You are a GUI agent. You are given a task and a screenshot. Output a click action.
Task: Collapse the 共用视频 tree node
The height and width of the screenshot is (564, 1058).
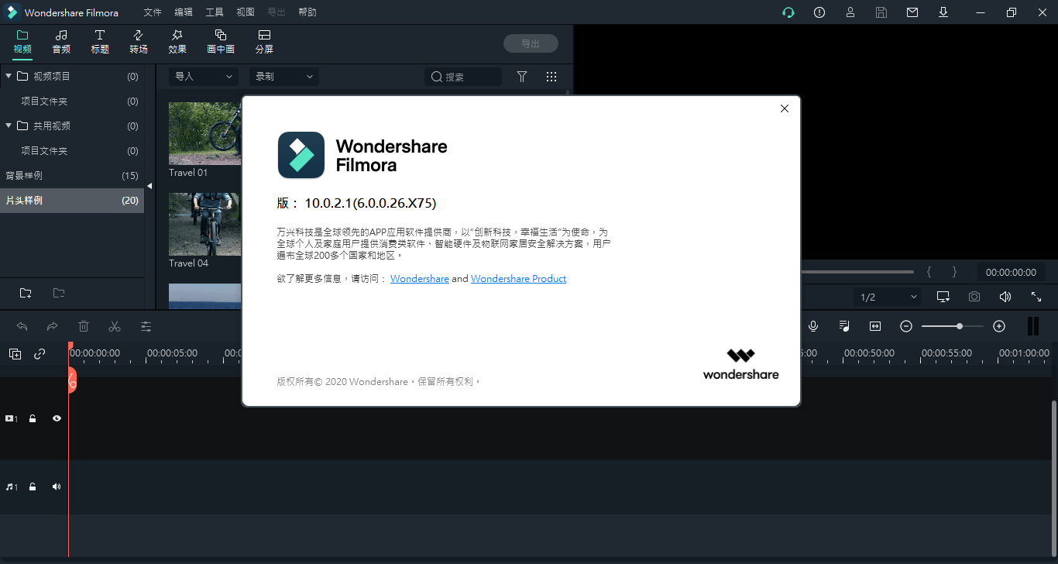(x=9, y=126)
